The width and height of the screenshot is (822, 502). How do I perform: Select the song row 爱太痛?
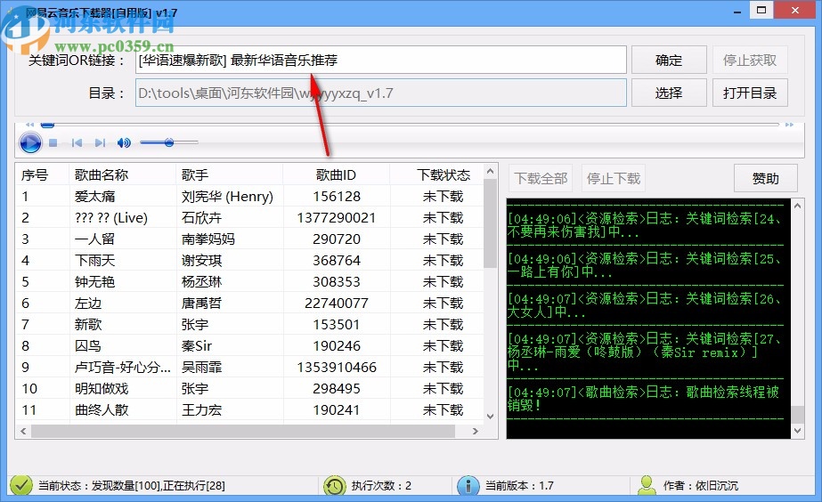[249, 197]
